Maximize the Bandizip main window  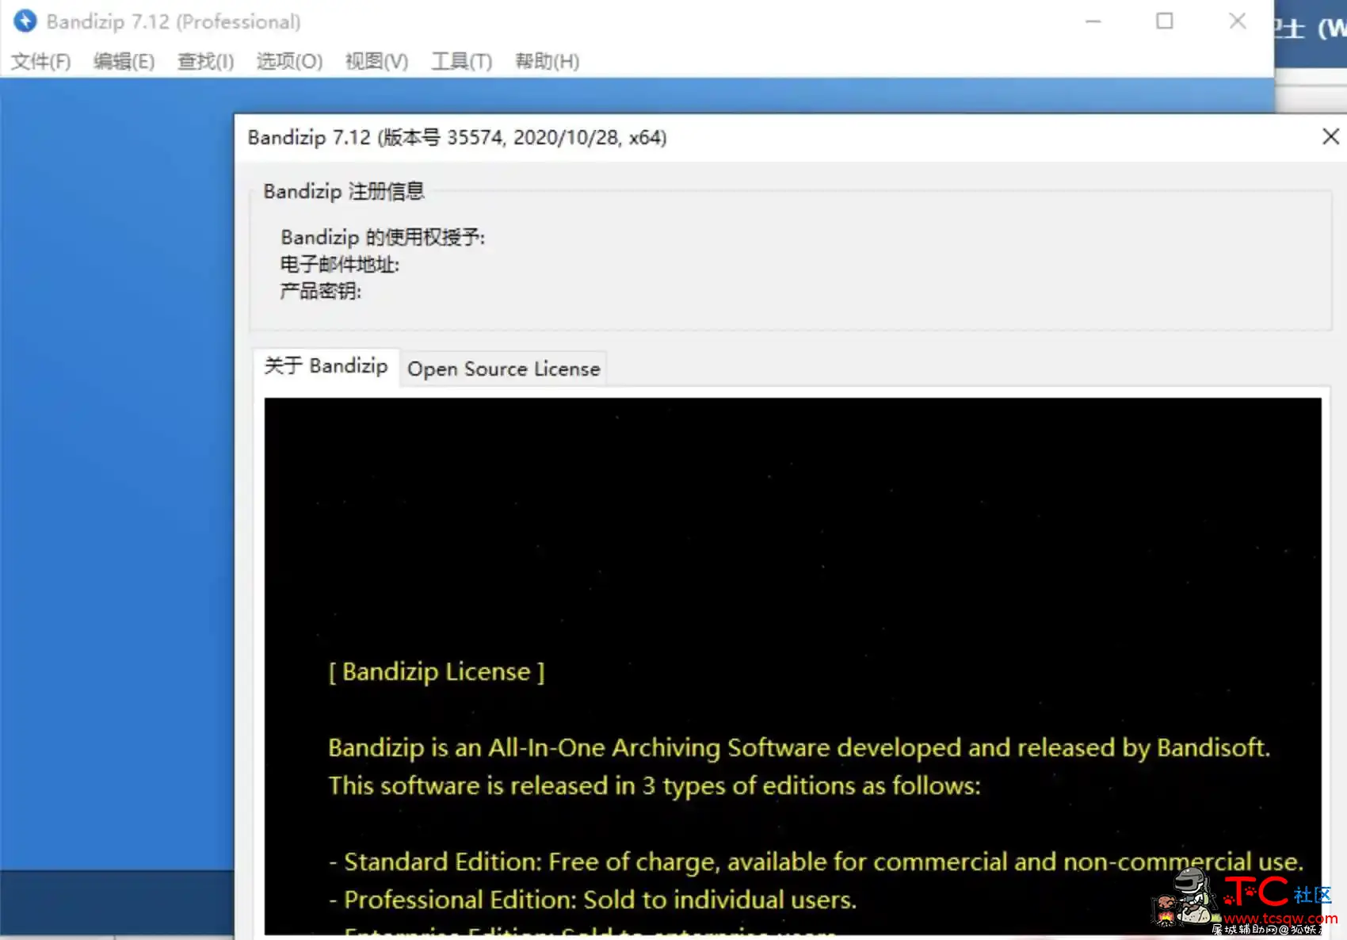[1164, 21]
